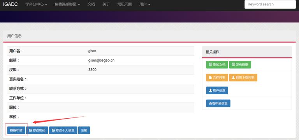Expand the 用户 dropdown menu

pos(144,4)
